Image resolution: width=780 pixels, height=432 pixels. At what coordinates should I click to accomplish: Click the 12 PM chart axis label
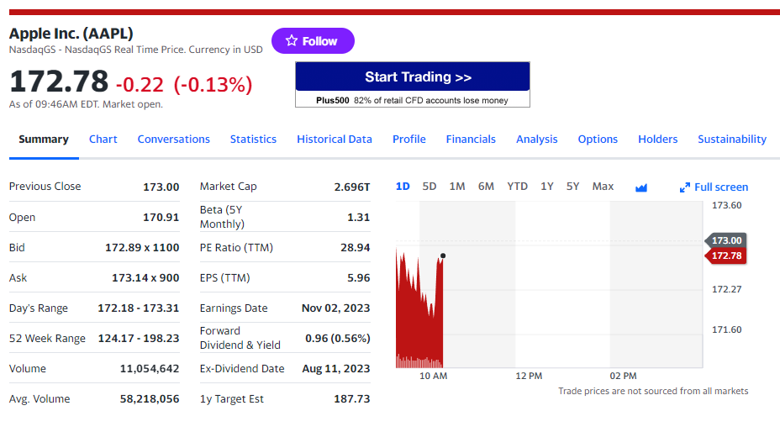[x=529, y=377]
